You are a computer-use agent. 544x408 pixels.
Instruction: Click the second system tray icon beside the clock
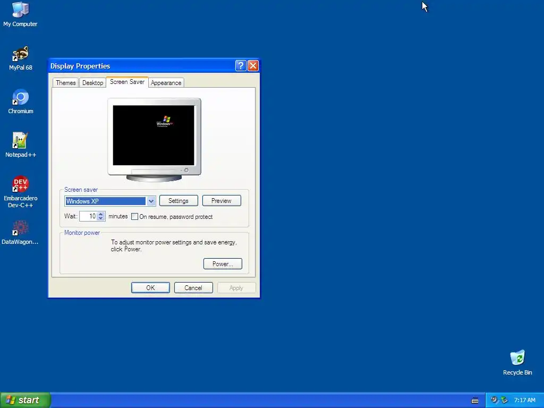505,400
